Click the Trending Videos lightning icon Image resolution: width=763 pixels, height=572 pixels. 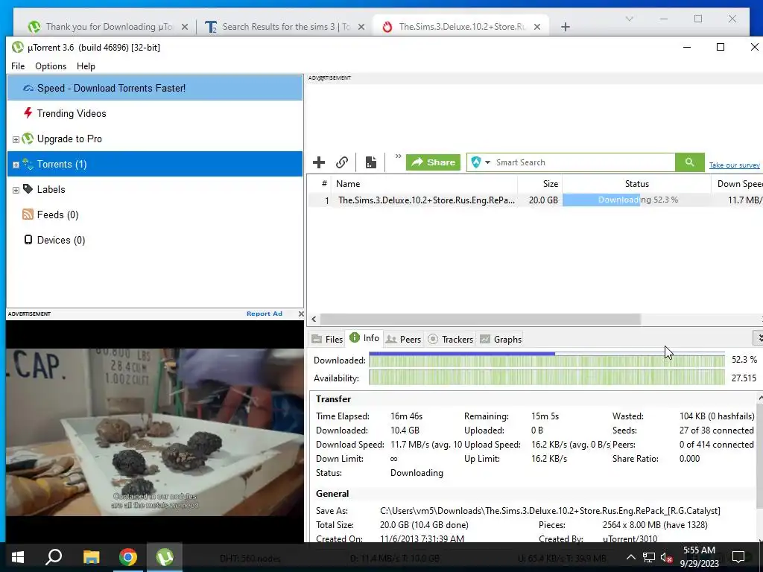click(28, 113)
